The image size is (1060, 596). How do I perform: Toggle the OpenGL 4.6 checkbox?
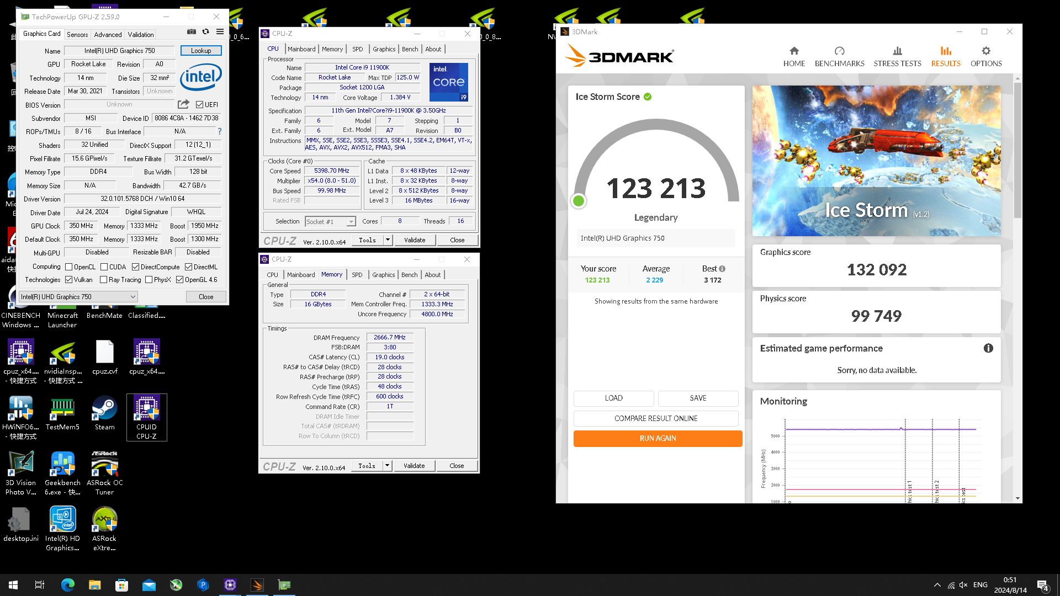[x=179, y=280]
